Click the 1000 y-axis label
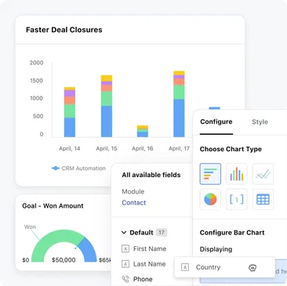 (x=36, y=98)
